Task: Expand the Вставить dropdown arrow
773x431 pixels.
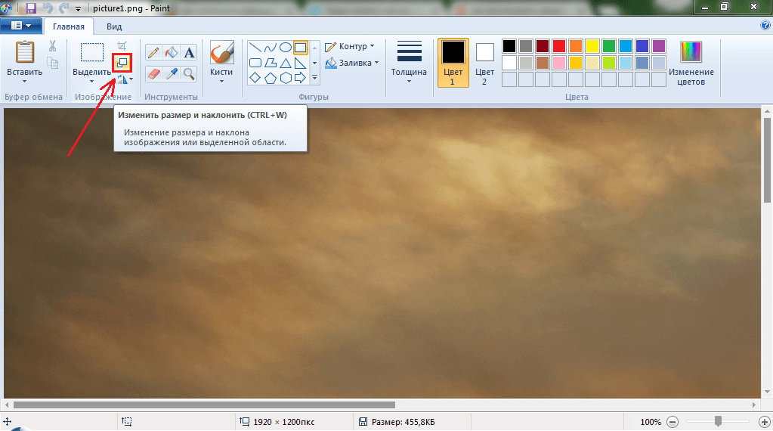Action: 24,82
